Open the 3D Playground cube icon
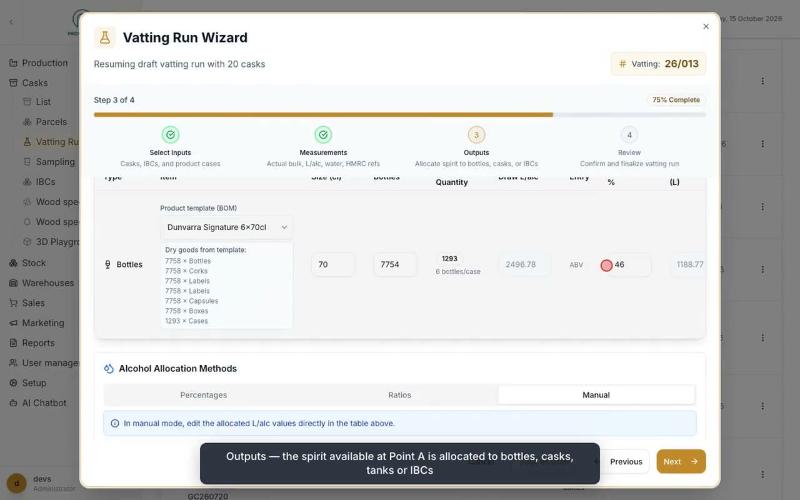 [x=27, y=242]
